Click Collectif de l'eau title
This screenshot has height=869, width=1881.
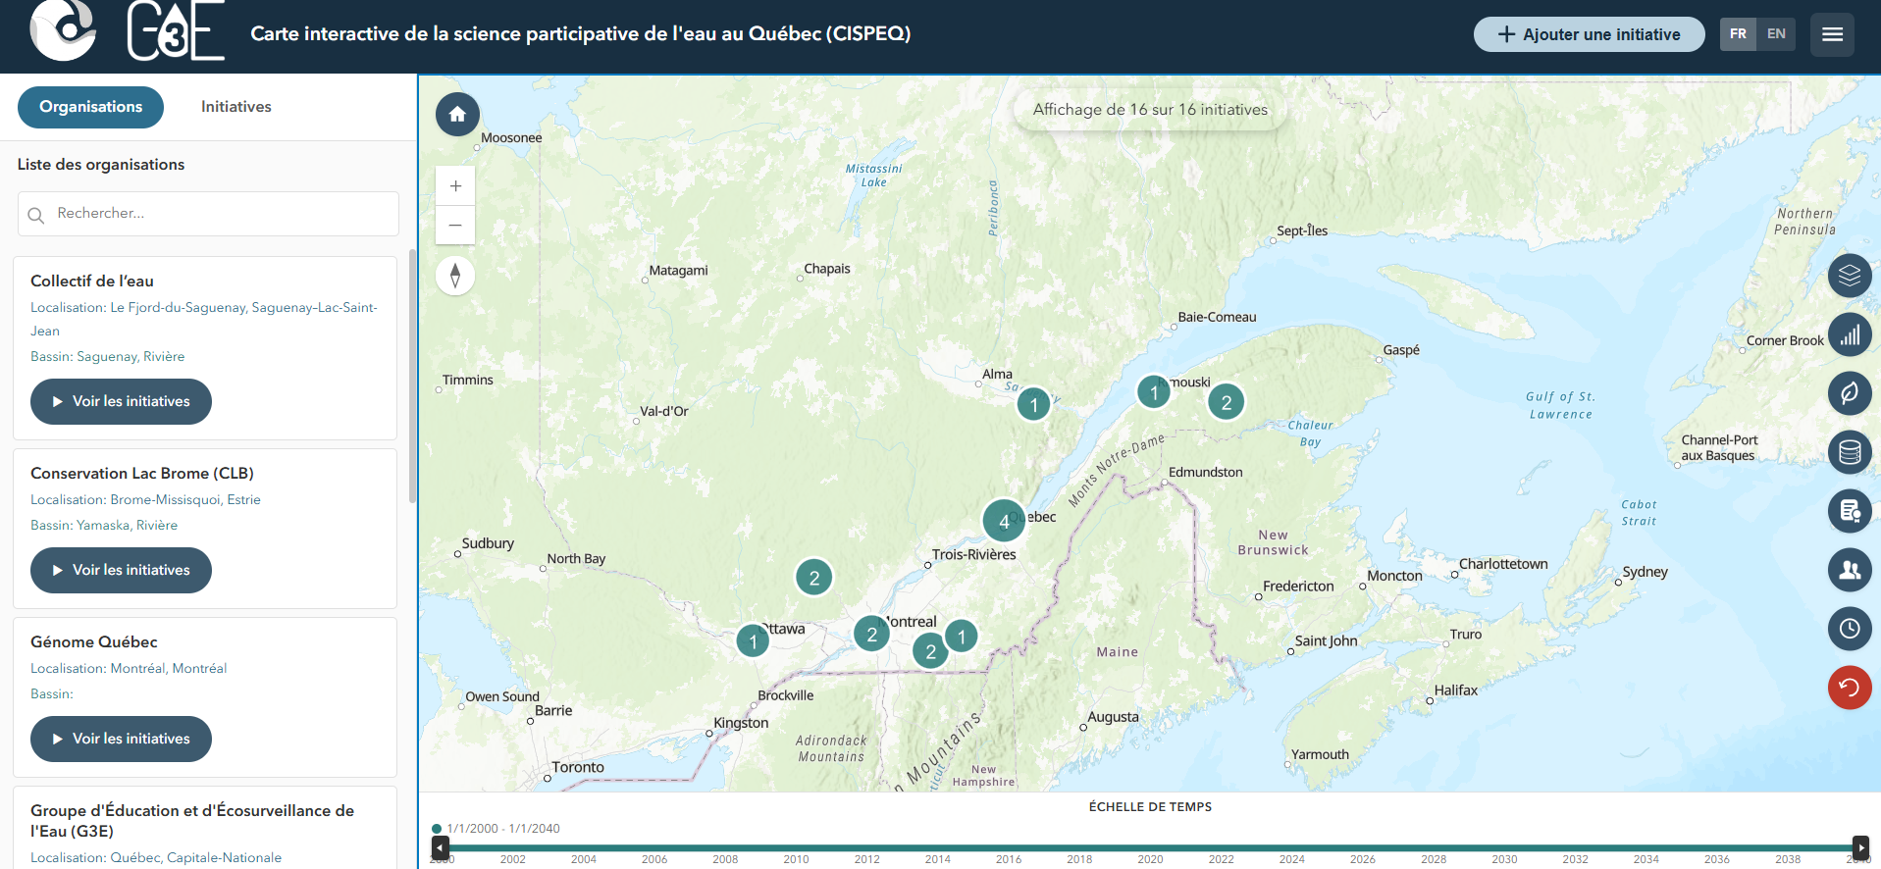(92, 281)
